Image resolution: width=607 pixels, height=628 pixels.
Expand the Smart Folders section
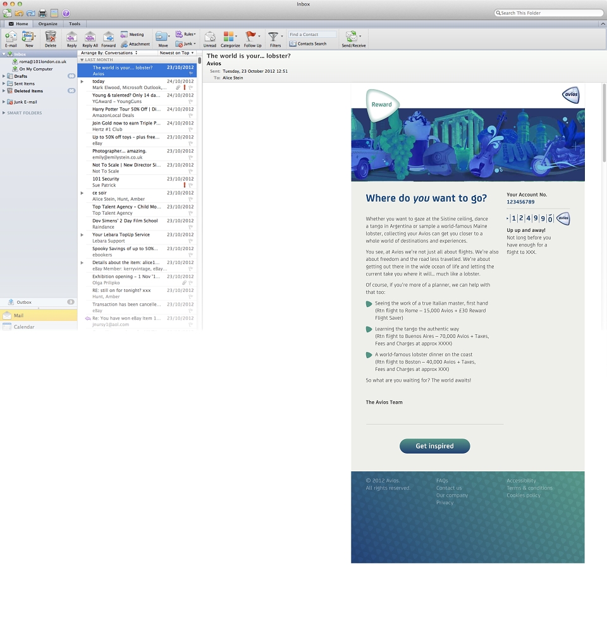(x=4, y=113)
